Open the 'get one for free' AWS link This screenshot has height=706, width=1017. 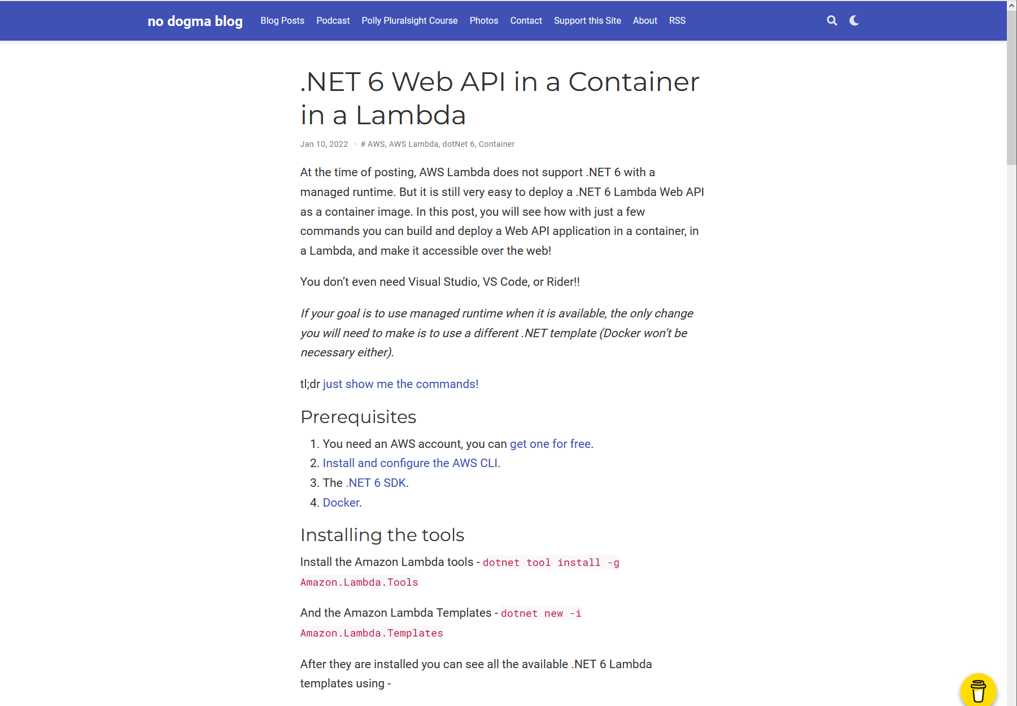[551, 444]
